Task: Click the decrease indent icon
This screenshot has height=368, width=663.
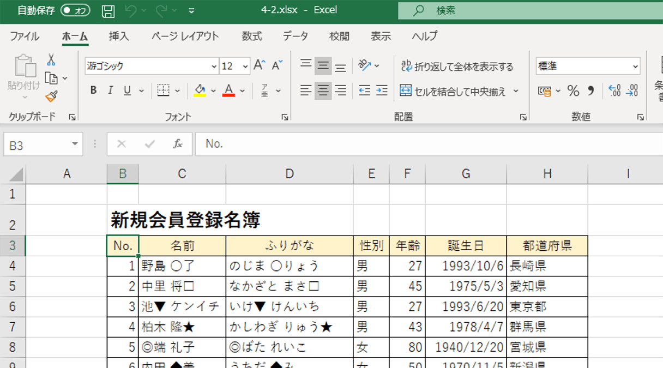Action: [x=364, y=91]
